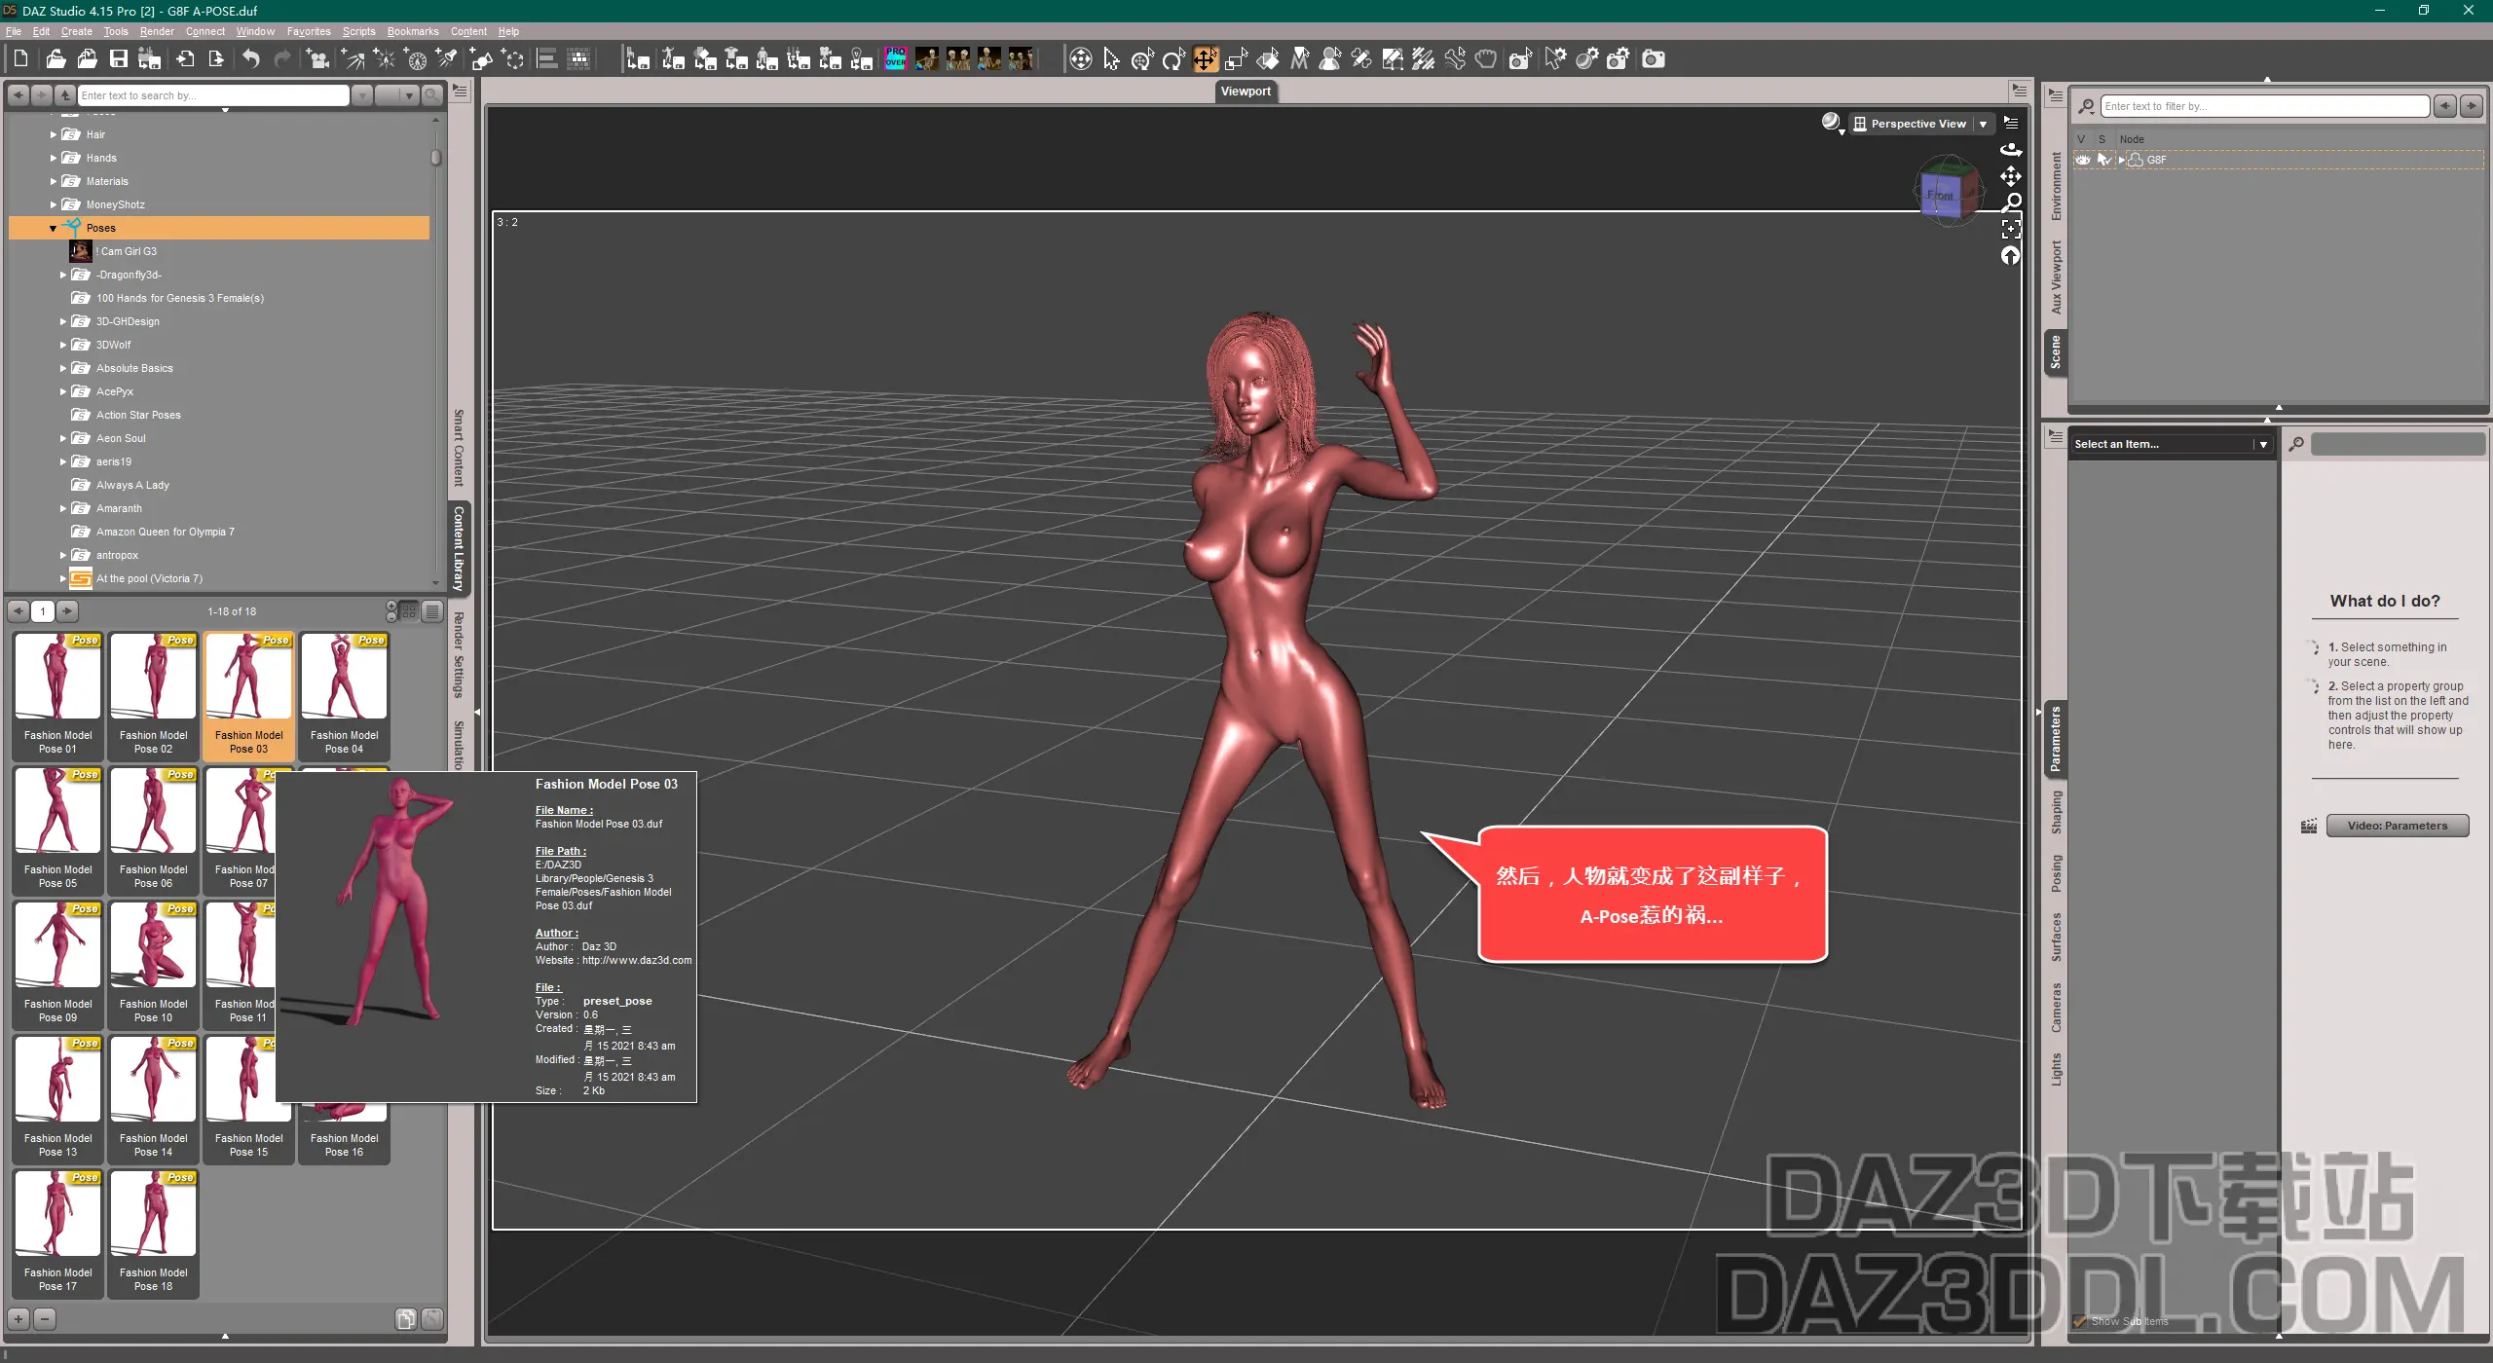Click the Video: Parameters button

(x=2397, y=826)
